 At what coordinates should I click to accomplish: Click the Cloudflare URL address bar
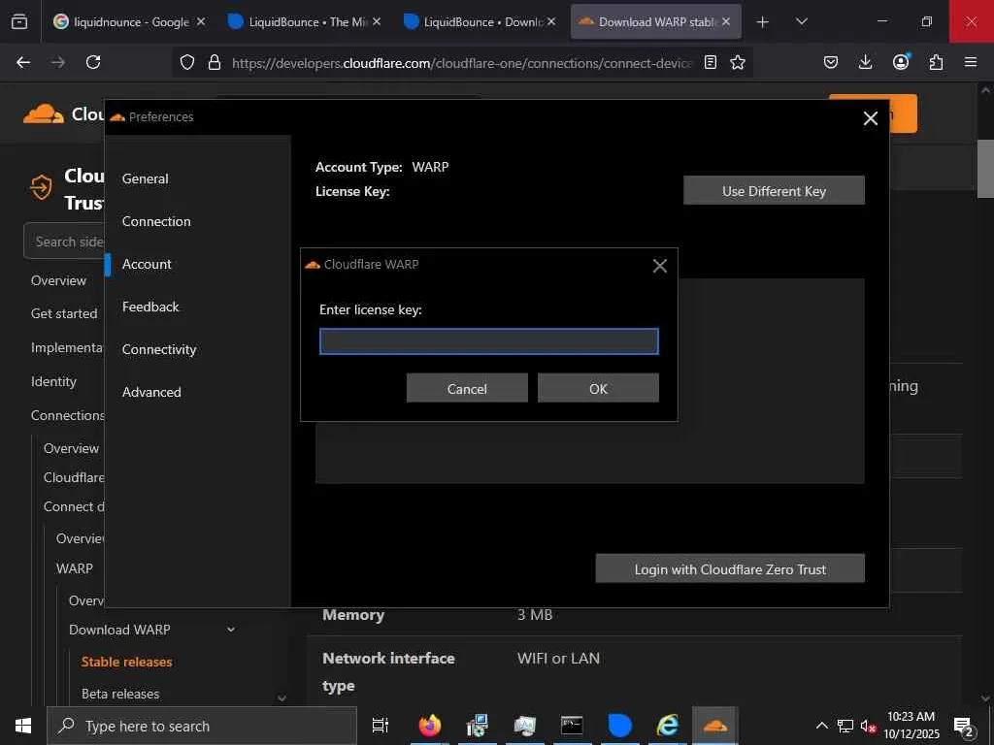461,63
